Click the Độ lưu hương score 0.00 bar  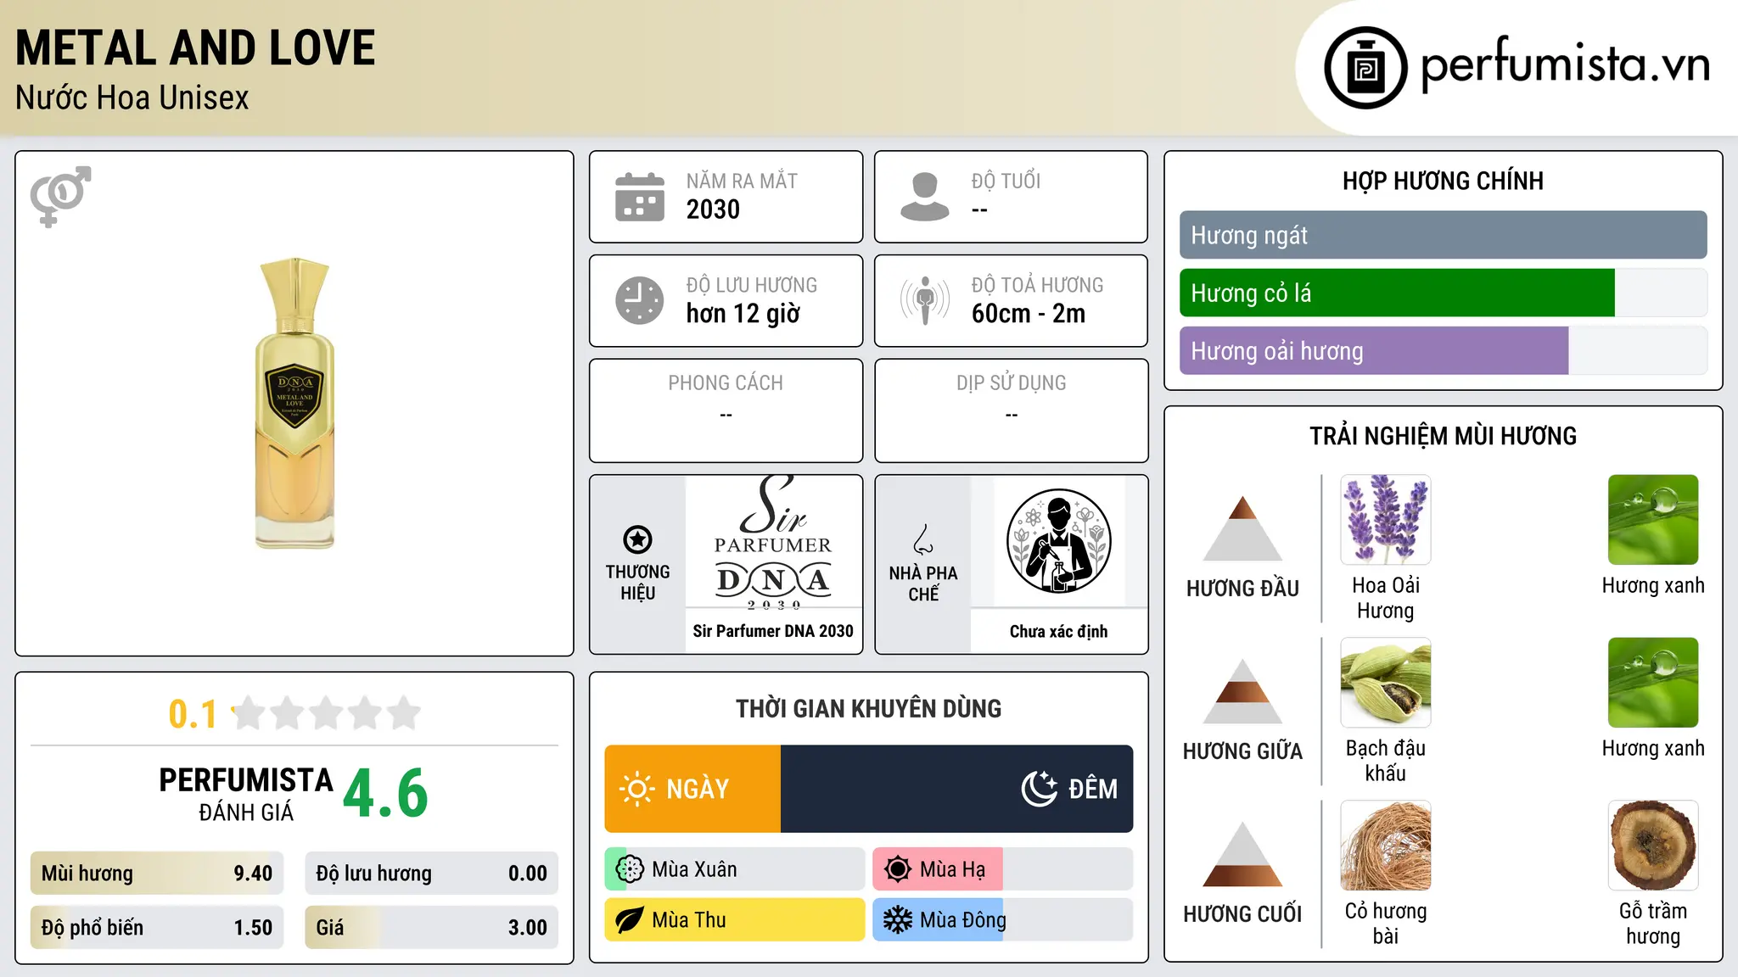point(432,874)
